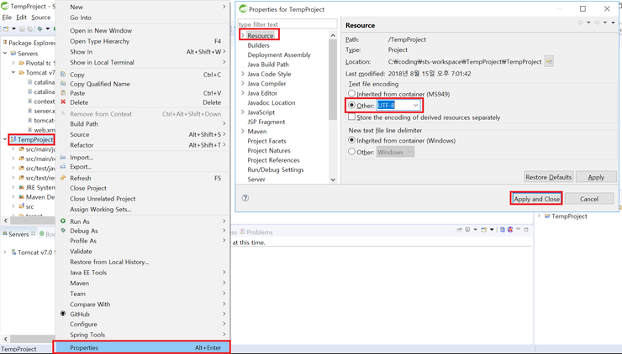Enable 'Store the encoding of derived resources separately'
This screenshot has height=354, width=622.
tap(352, 117)
